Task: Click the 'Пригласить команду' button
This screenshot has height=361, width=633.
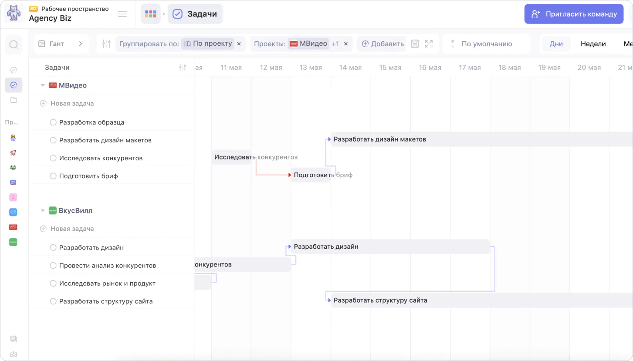Action: [x=574, y=14]
